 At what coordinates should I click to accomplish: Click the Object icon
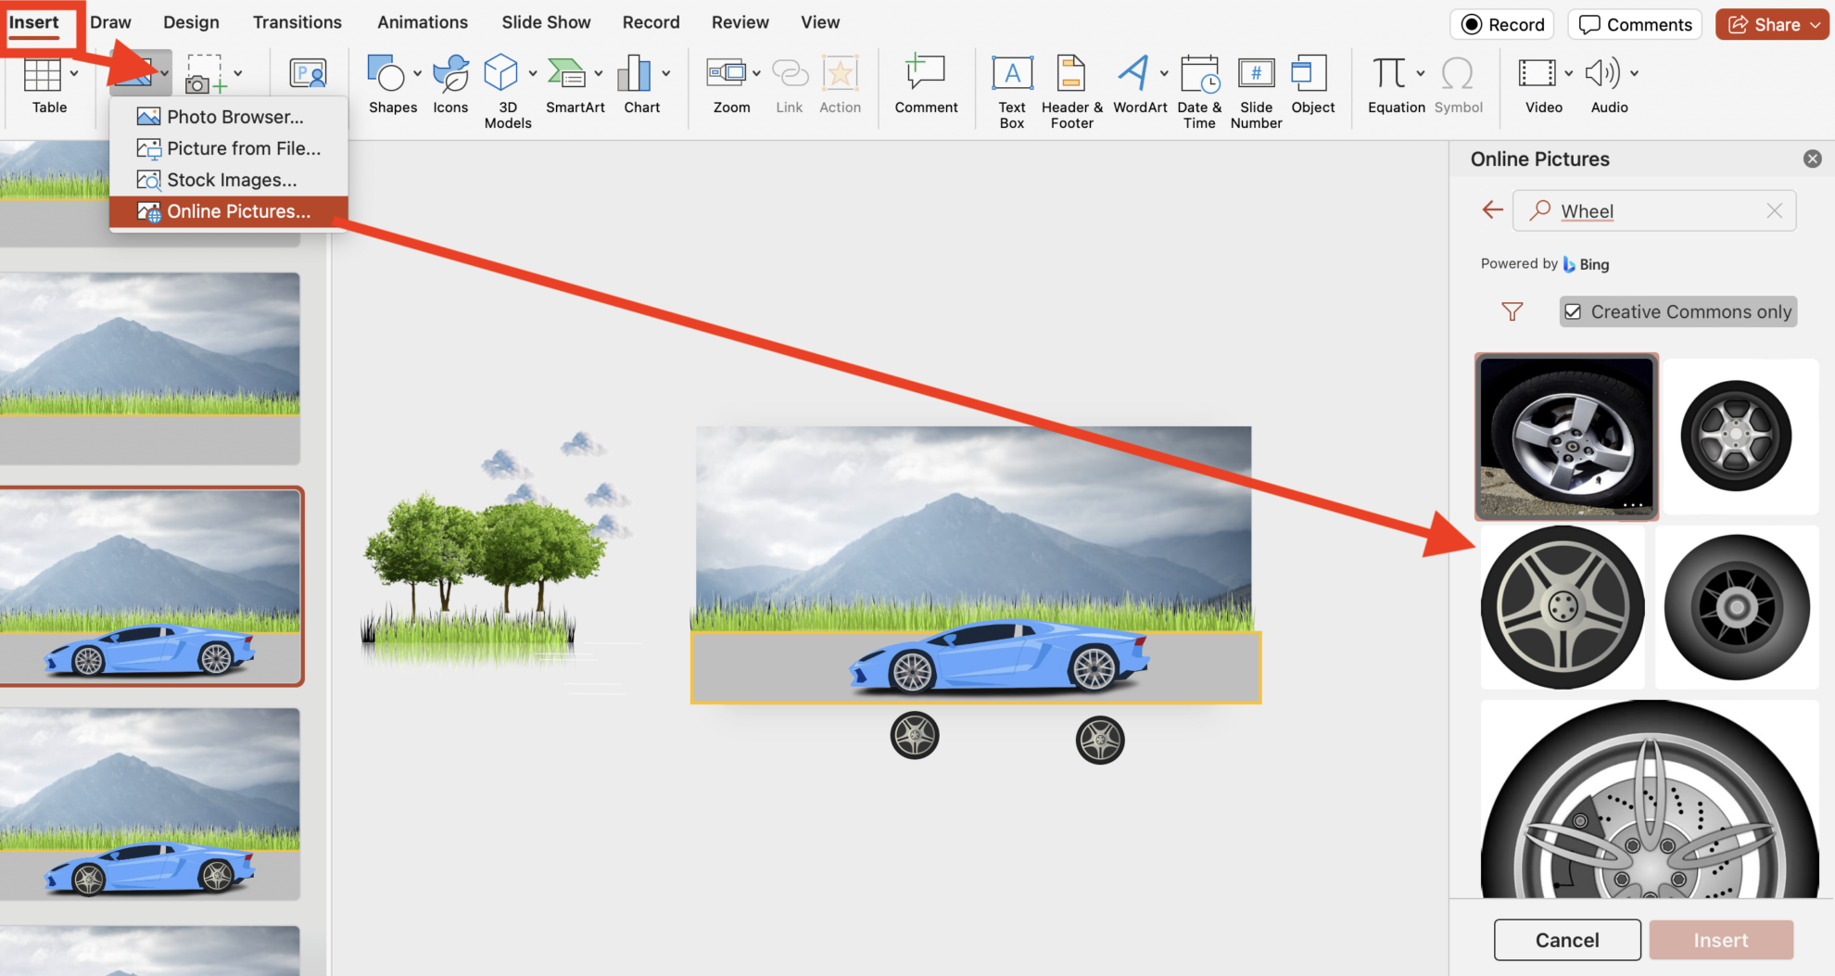pos(1310,73)
